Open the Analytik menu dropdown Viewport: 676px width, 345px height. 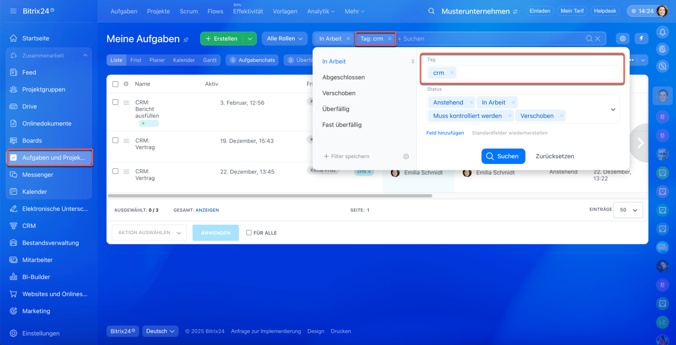coord(321,11)
